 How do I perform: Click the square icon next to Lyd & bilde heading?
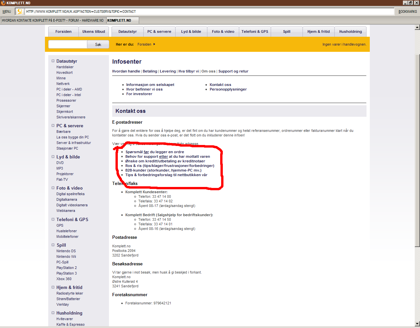click(x=53, y=157)
